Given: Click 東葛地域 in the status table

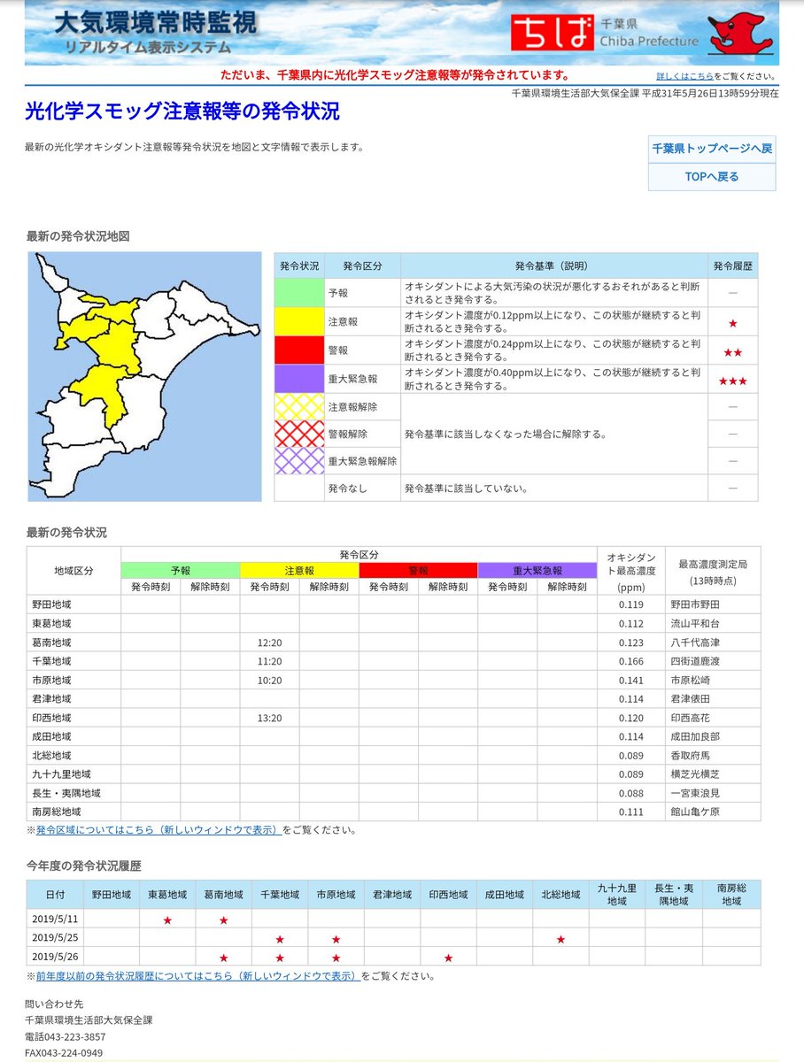Looking at the screenshot, I should click(x=50, y=624).
